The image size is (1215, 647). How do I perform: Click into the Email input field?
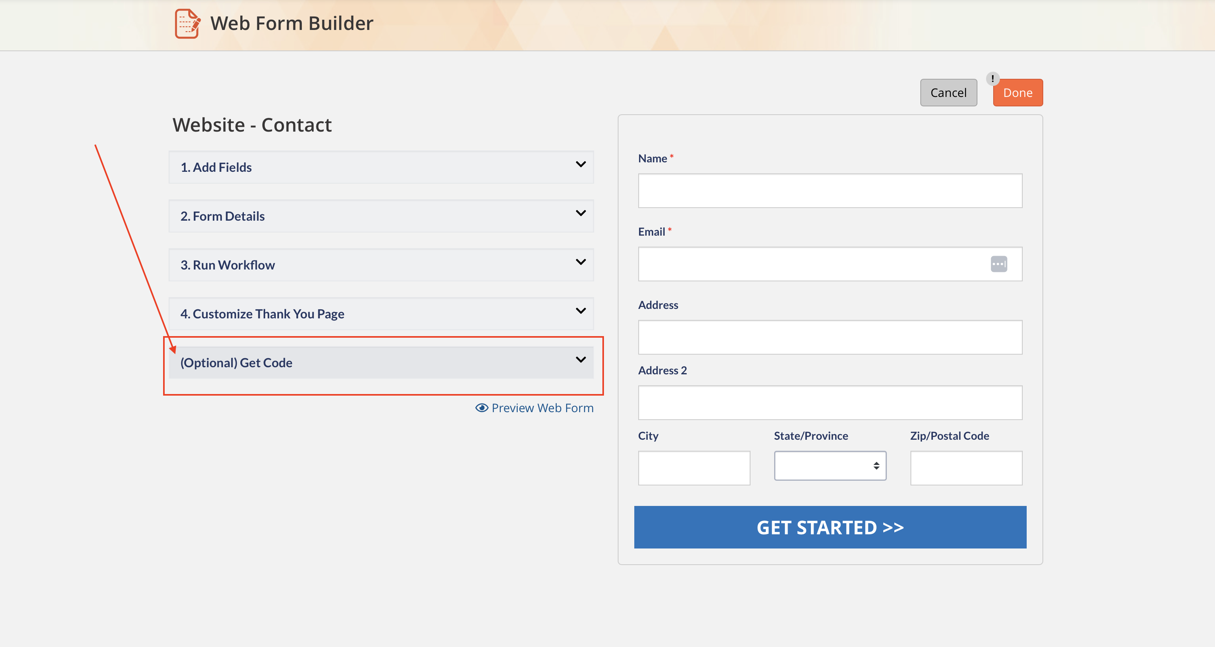tap(830, 264)
